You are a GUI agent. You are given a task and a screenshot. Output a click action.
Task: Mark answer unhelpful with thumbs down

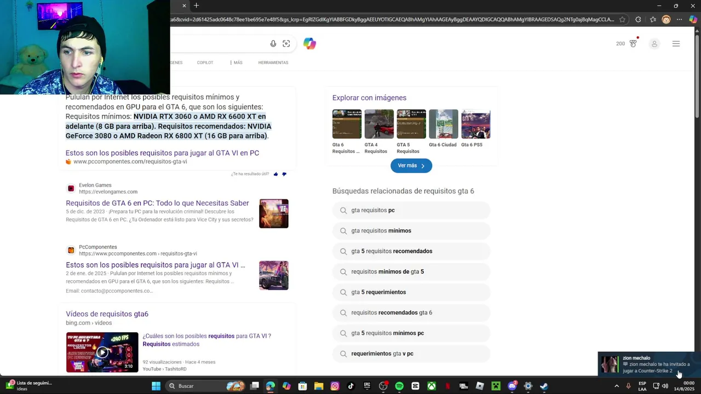[284, 174]
